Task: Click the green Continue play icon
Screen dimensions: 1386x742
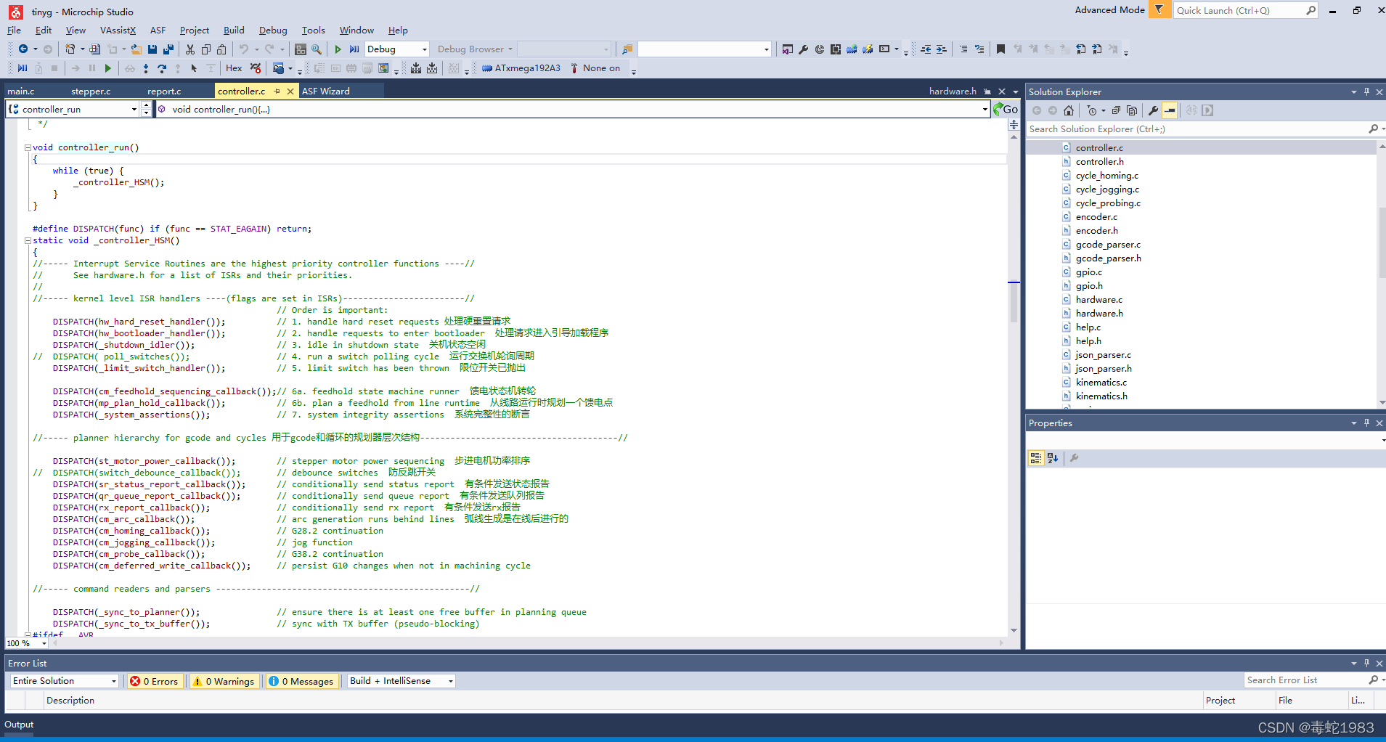Action: (x=108, y=68)
